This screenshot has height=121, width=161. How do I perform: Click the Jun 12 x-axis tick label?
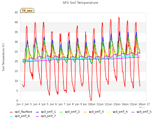click(104, 104)
